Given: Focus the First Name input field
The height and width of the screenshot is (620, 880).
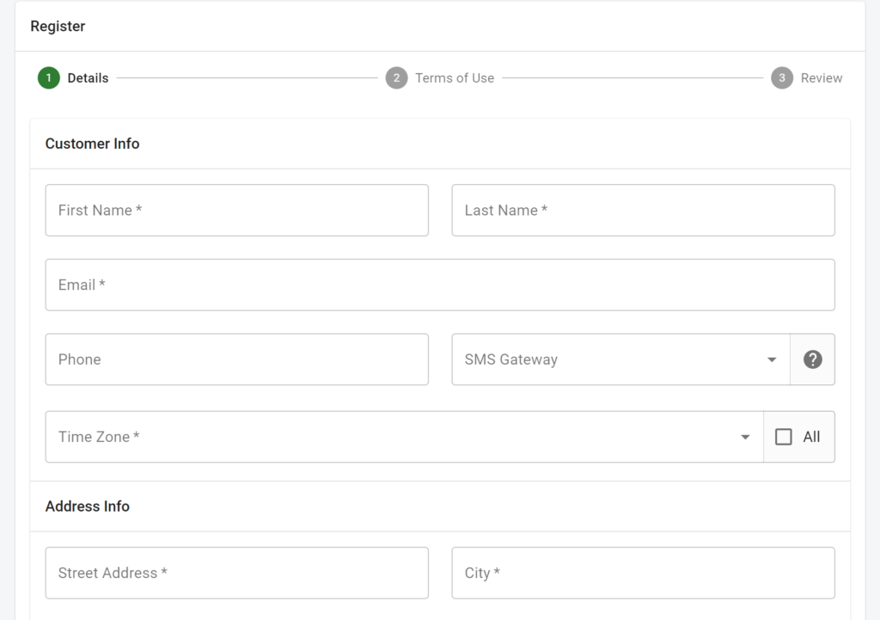Looking at the screenshot, I should 236,210.
